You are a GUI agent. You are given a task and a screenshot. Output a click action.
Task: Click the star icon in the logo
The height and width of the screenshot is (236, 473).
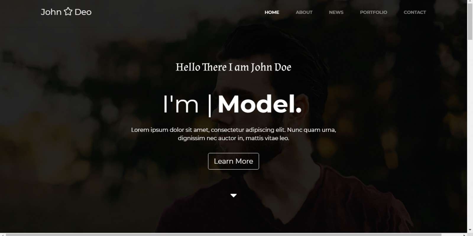click(x=68, y=12)
